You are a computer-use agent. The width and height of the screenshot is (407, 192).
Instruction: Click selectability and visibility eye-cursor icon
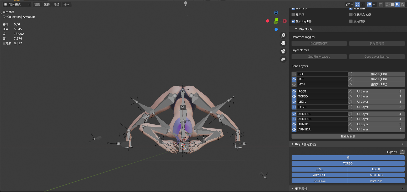(x=348, y=4)
